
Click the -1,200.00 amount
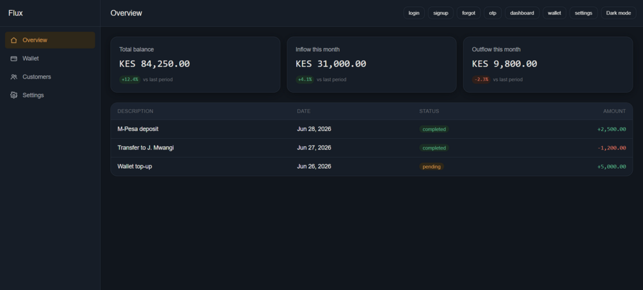coord(612,148)
